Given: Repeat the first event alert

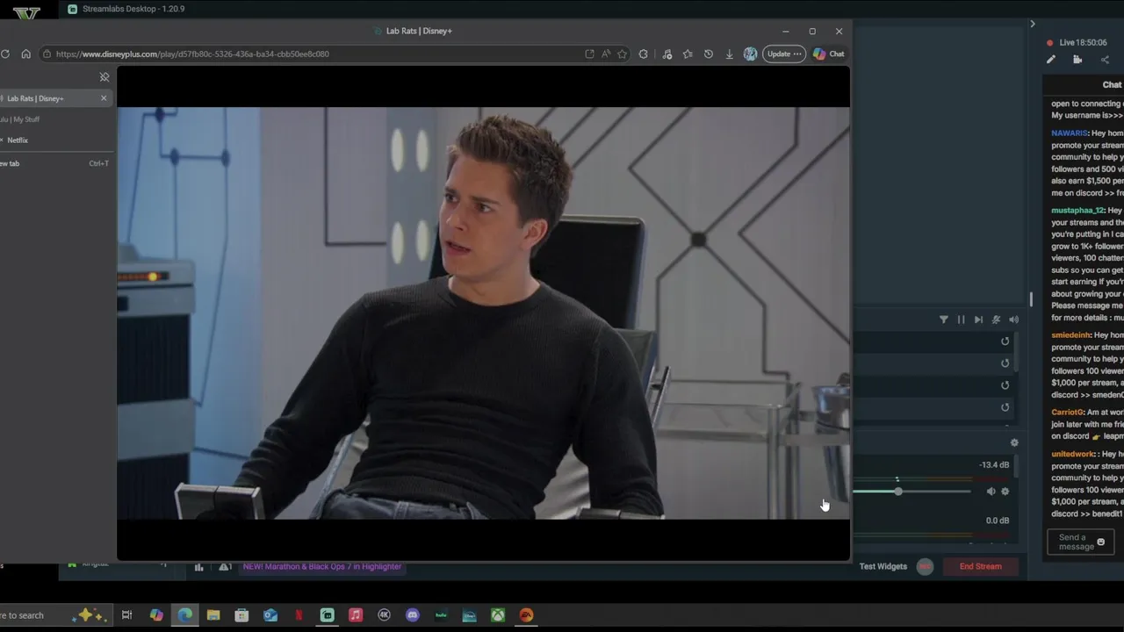Looking at the screenshot, I should (1005, 341).
